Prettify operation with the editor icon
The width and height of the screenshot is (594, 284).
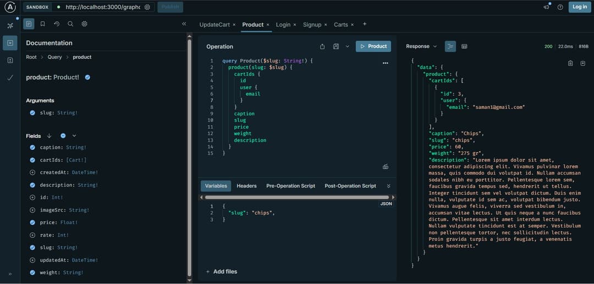point(385,166)
